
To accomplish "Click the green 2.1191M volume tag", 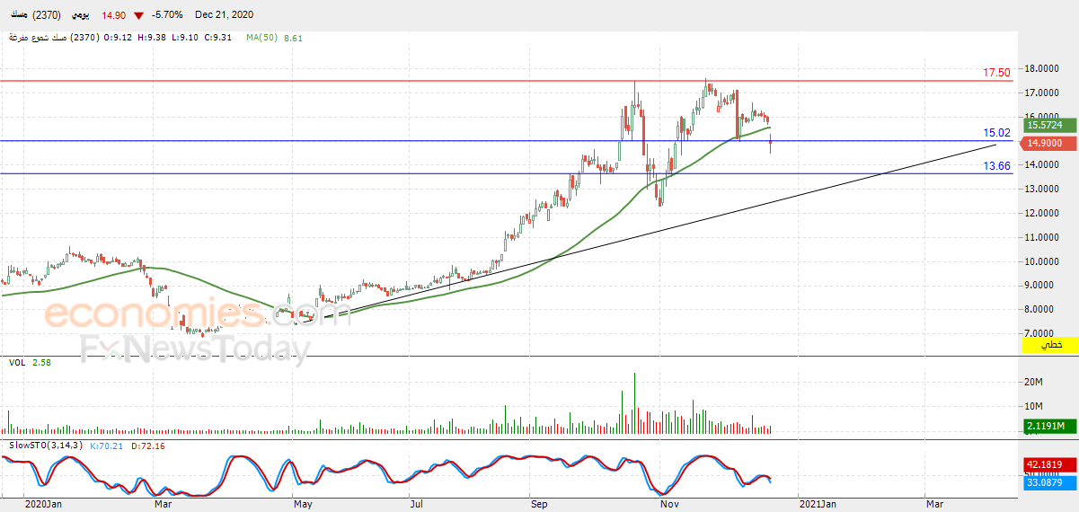I will (1047, 427).
